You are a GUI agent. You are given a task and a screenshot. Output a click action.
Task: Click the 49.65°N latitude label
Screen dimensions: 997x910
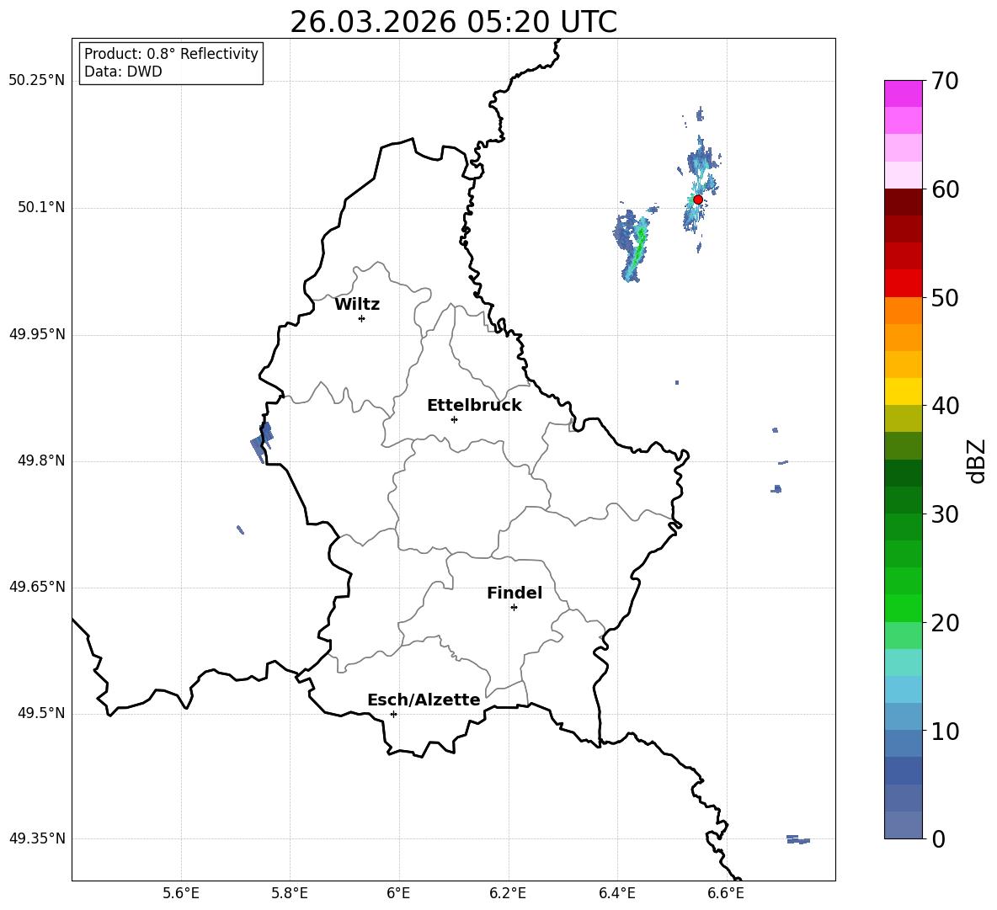tap(37, 587)
